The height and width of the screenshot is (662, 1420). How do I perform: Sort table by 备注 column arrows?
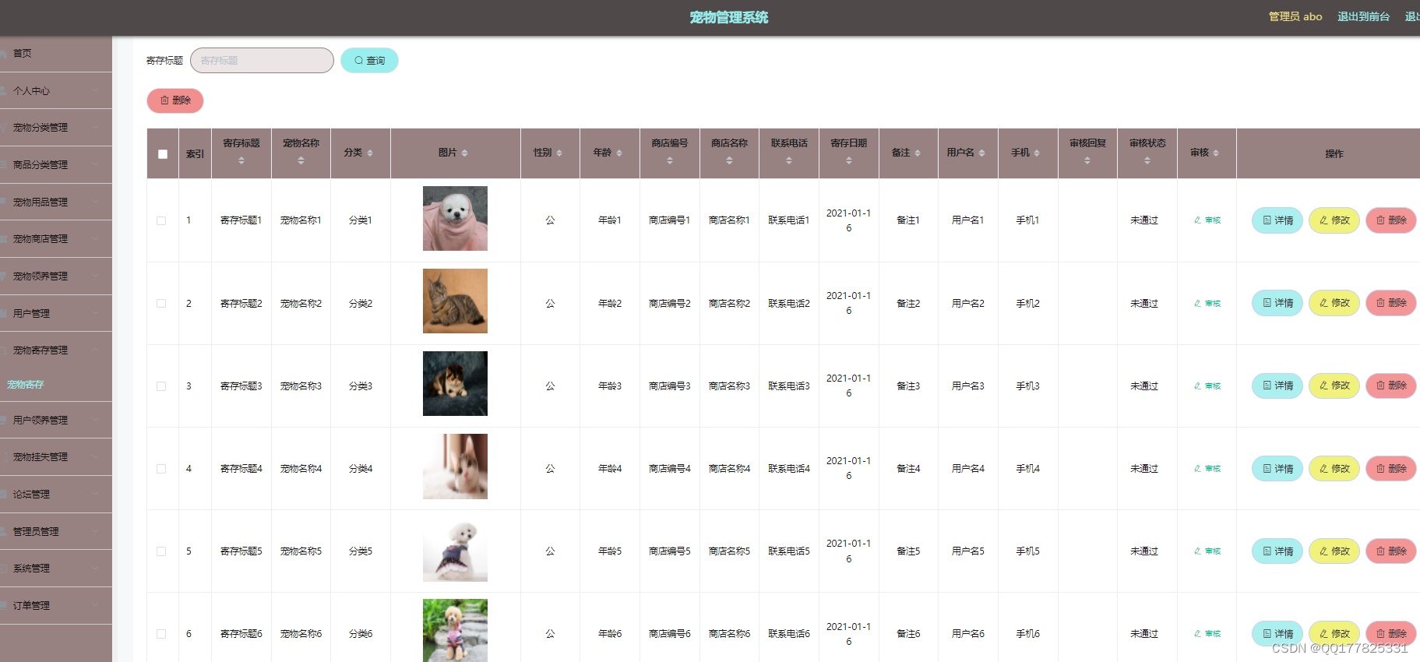918,153
